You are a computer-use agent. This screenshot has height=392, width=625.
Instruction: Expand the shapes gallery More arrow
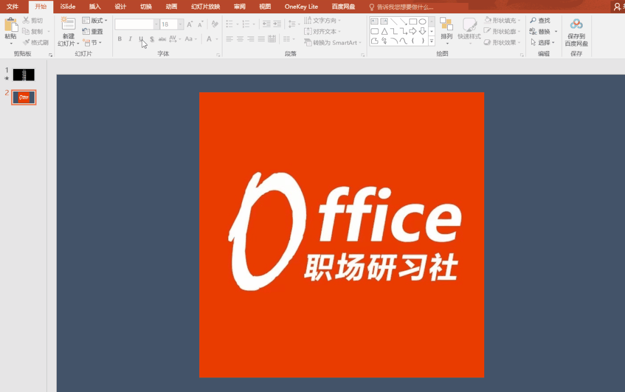click(432, 41)
